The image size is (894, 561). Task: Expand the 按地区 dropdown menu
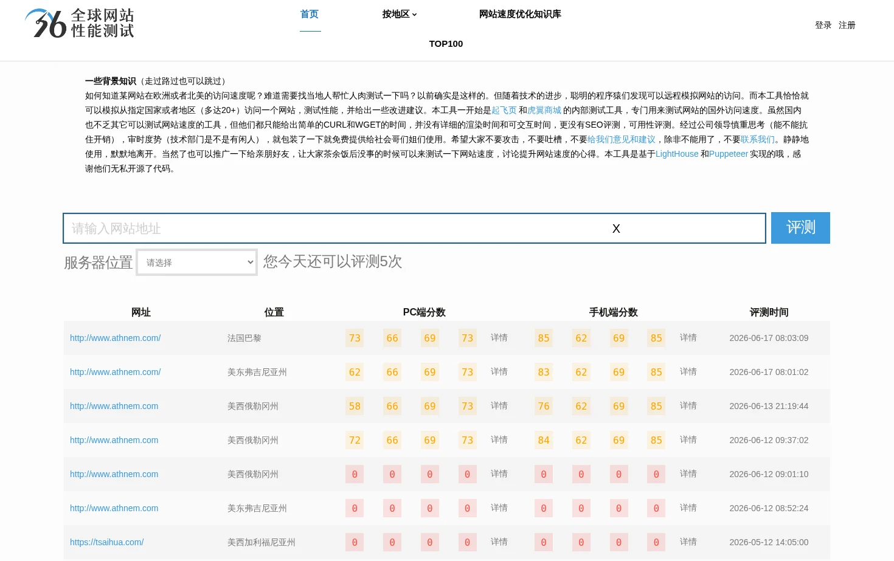(x=400, y=14)
